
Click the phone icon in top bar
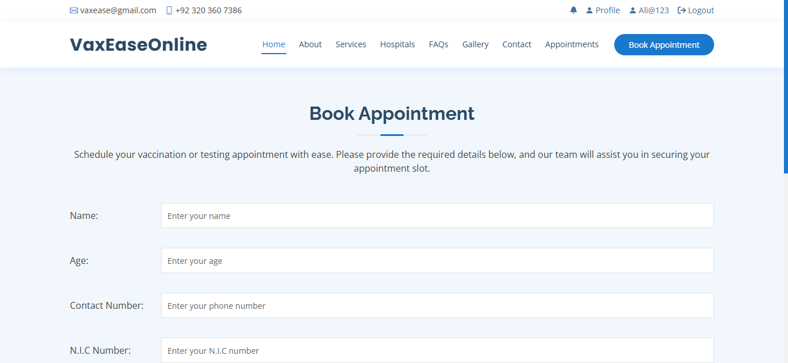169,10
